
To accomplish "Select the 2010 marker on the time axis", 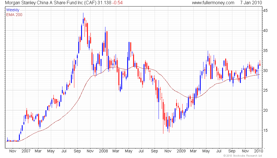I will pos(257,151).
